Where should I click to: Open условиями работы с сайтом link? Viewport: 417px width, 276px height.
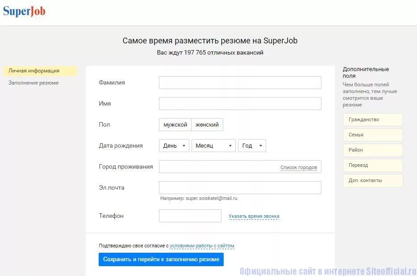click(x=202, y=246)
